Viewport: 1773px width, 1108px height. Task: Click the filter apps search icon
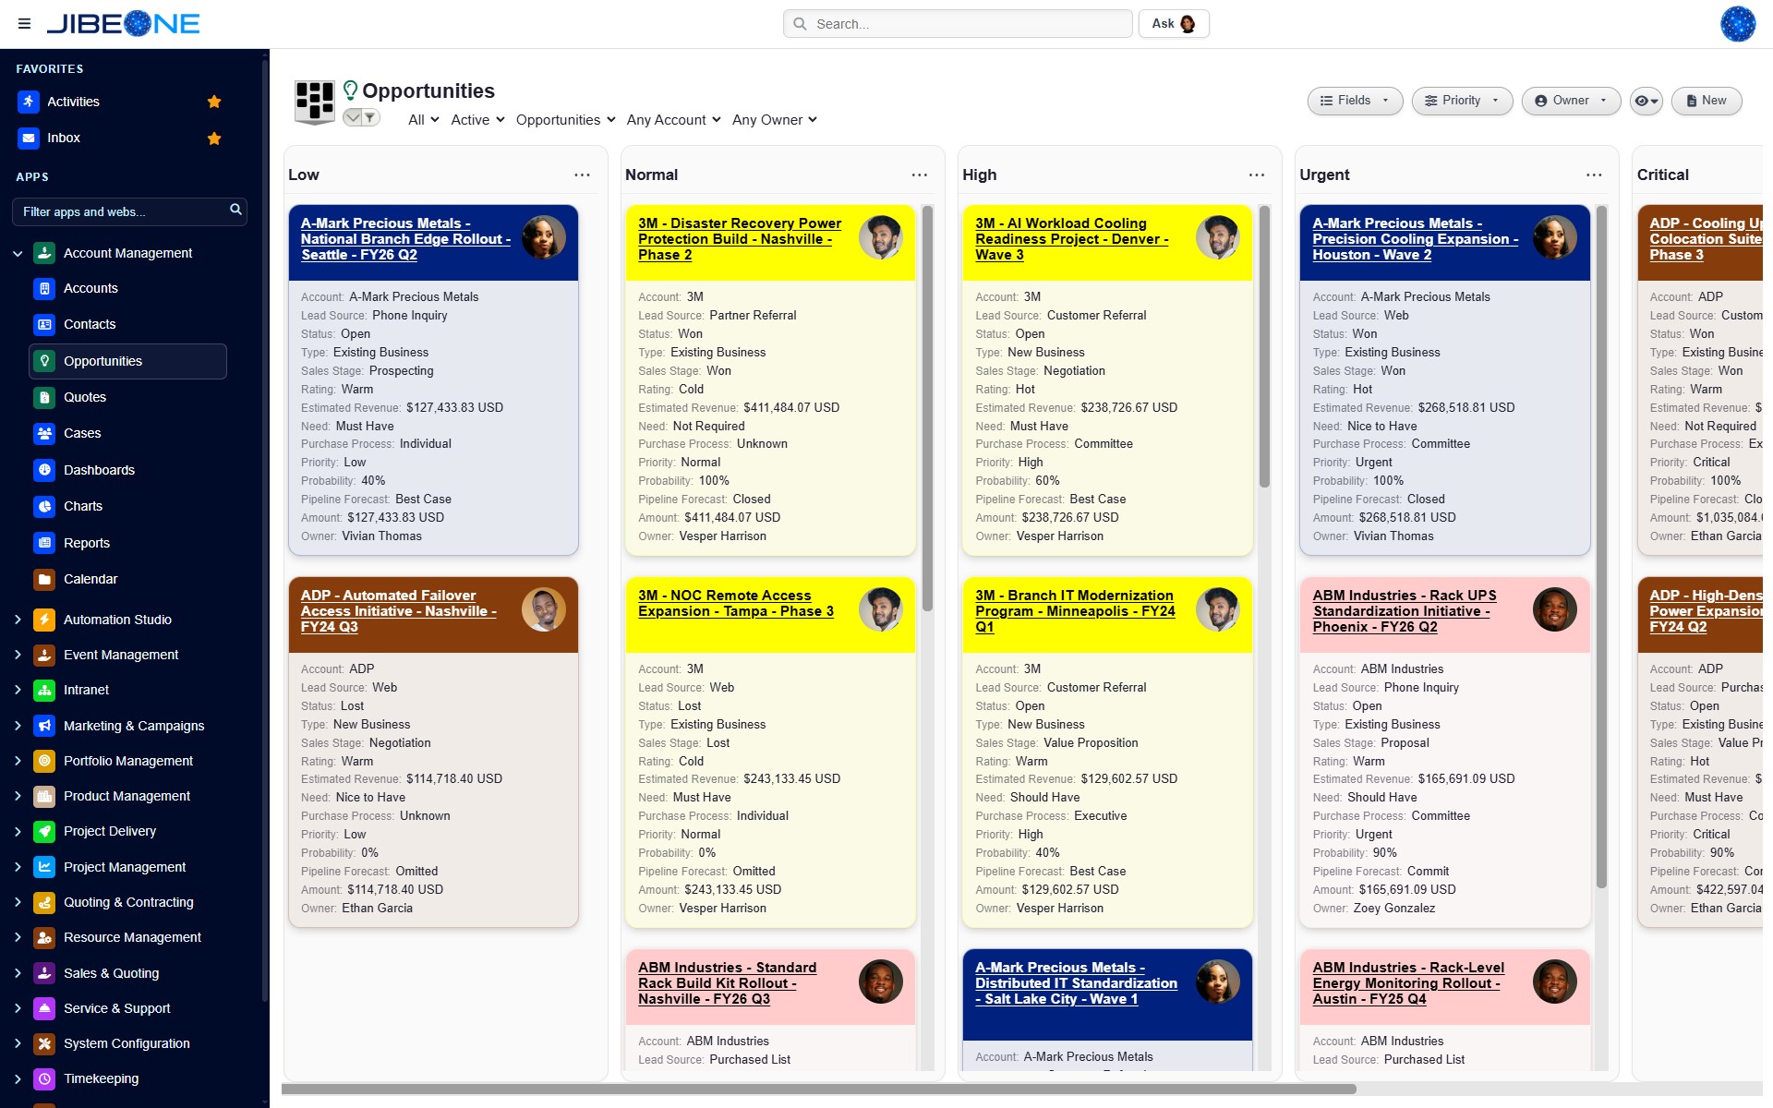235,211
